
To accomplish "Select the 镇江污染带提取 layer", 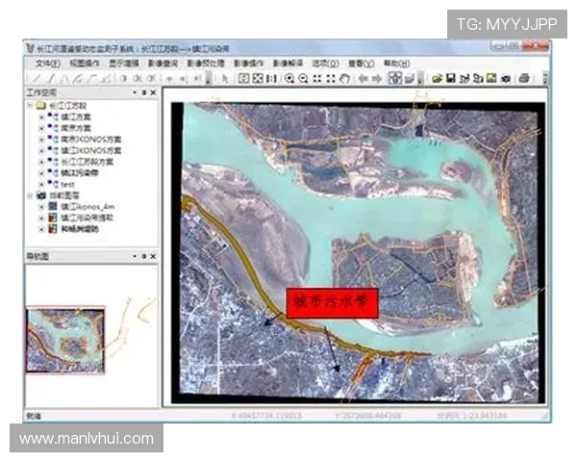I will pos(87,218).
